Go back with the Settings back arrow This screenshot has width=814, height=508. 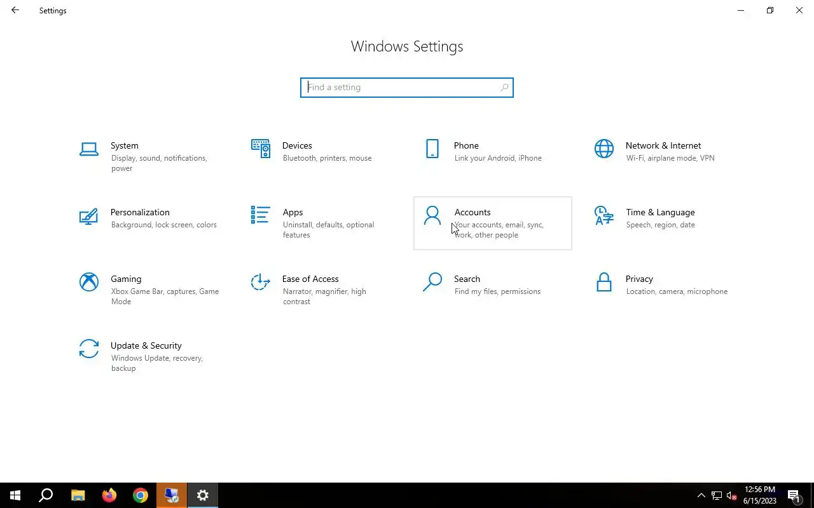(x=15, y=10)
